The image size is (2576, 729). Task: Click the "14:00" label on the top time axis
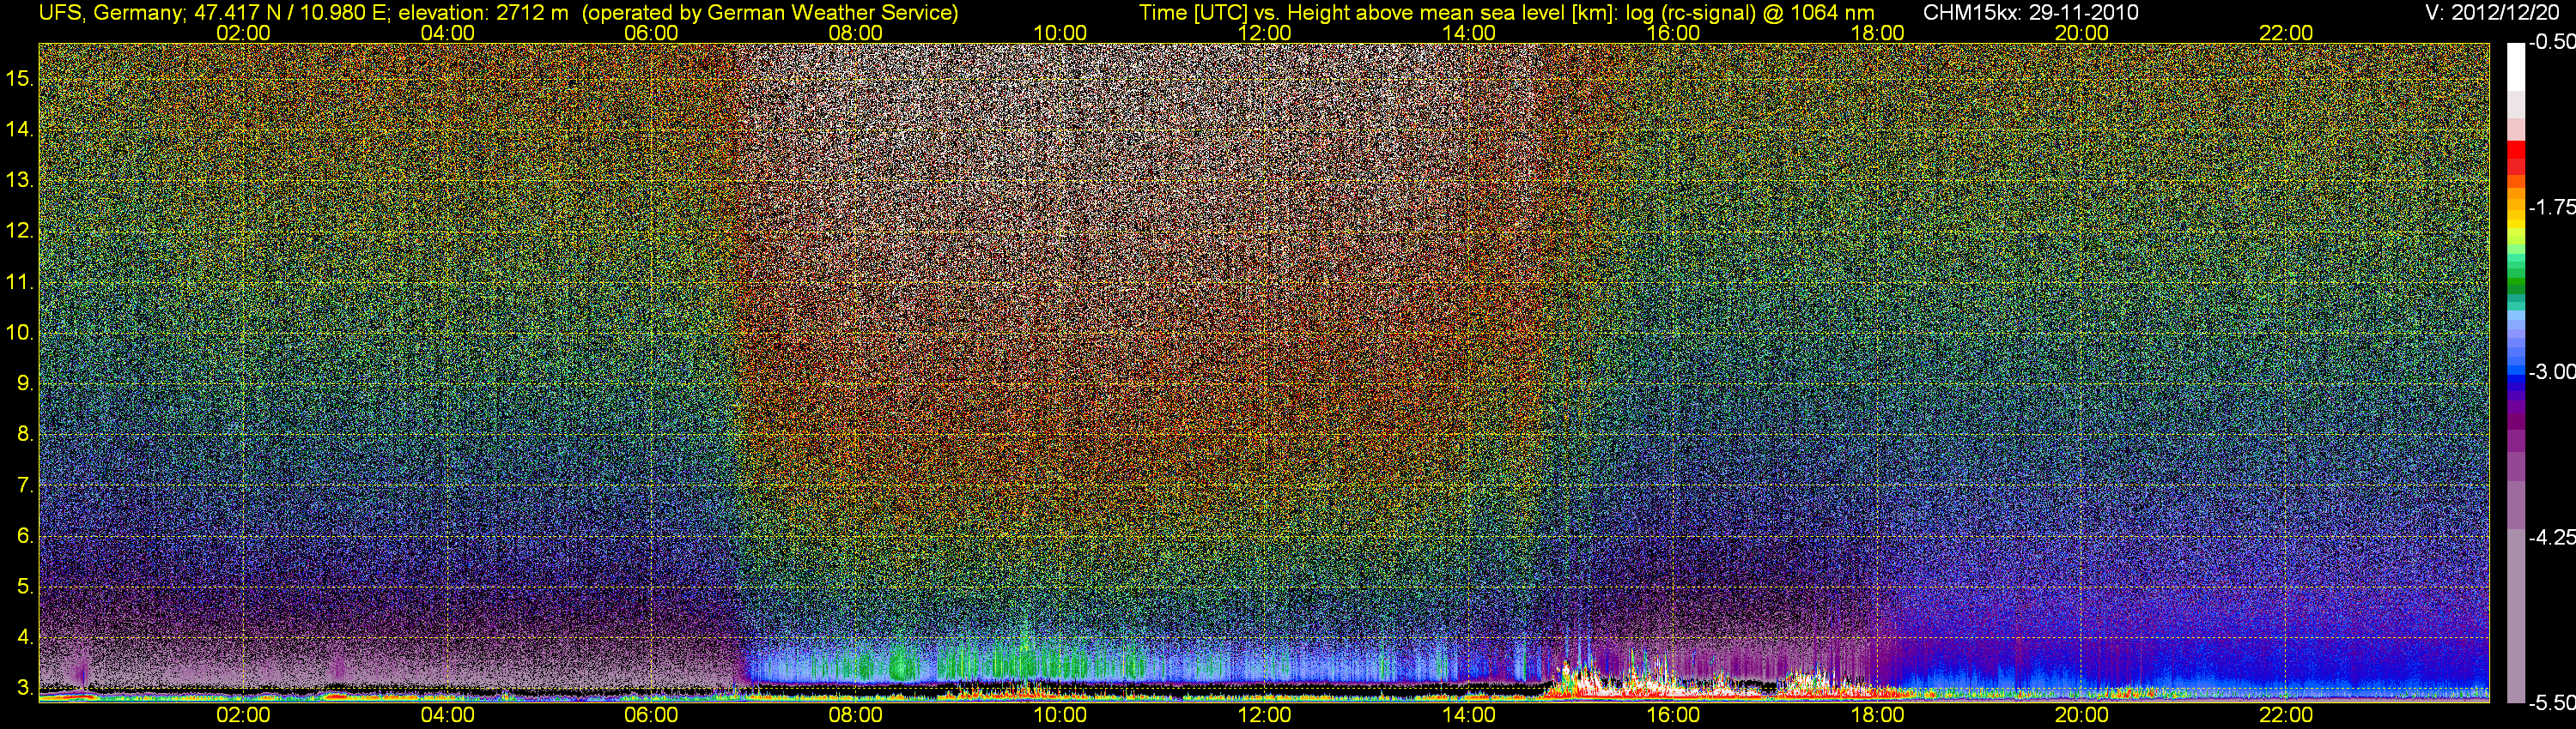point(1469,33)
